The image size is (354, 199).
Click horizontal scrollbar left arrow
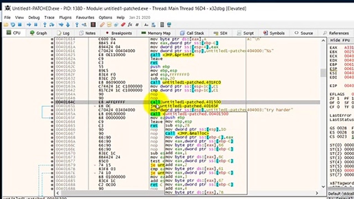pos(58,193)
